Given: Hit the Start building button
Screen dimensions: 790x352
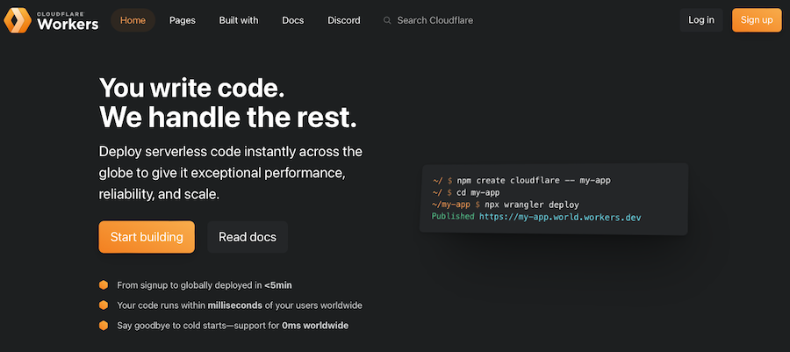Looking at the screenshot, I should [147, 237].
